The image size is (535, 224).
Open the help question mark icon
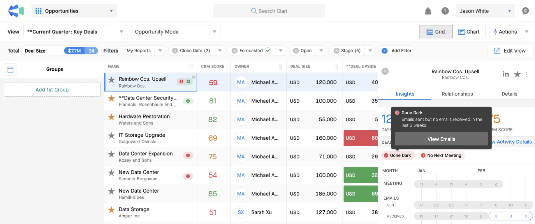tap(445, 11)
